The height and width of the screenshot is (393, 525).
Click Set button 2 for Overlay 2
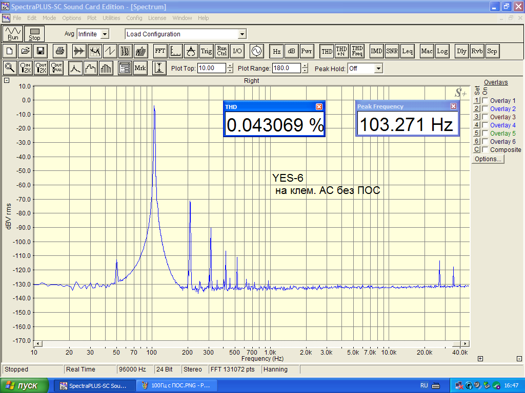point(477,108)
